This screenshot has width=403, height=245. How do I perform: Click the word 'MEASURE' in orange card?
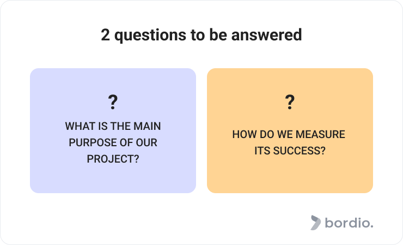(x=320, y=134)
